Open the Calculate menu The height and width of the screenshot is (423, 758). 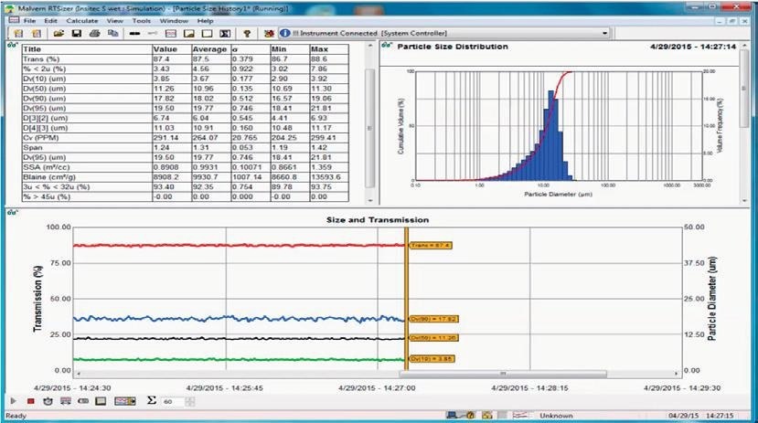[83, 19]
